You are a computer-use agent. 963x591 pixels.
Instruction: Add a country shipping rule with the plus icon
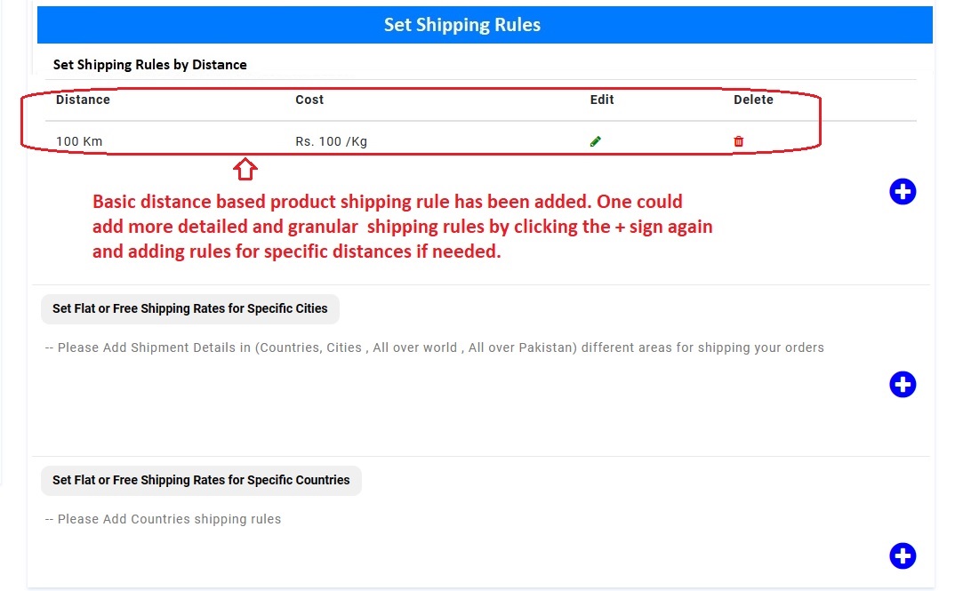903,556
